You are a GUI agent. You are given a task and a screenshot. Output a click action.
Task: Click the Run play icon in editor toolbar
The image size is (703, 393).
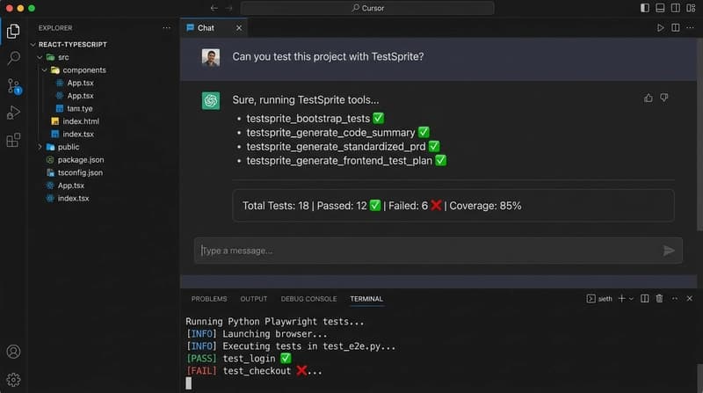coord(661,28)
